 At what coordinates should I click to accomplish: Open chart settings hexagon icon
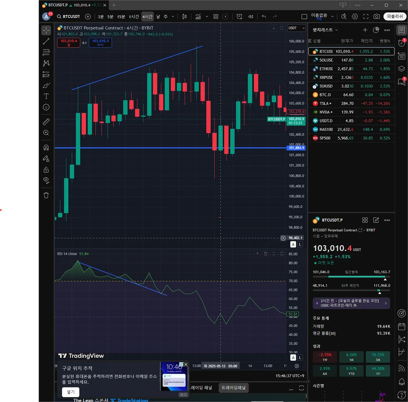(355, 17)
